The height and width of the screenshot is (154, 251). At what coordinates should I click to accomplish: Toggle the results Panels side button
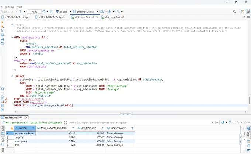click(248, 133)
